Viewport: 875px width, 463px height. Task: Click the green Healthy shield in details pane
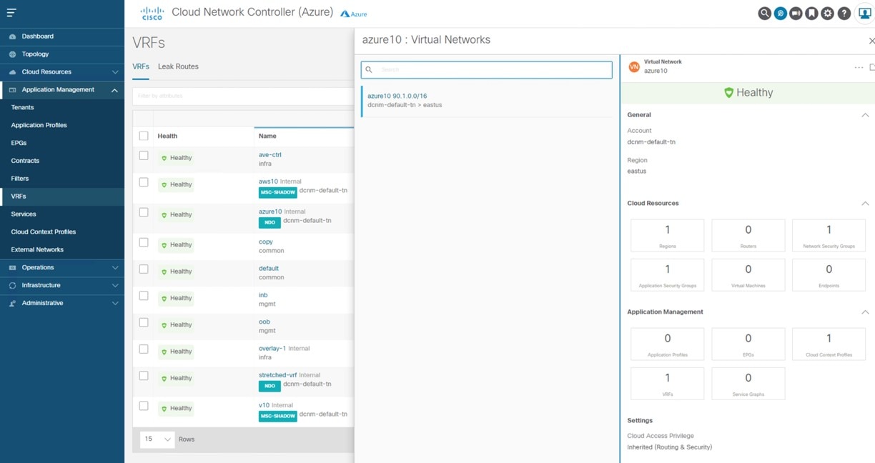click(728, 93)
